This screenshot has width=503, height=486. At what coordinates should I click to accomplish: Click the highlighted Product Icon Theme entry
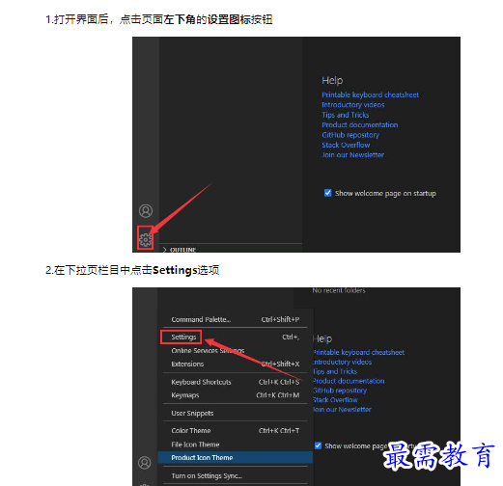tap(236, 457)
